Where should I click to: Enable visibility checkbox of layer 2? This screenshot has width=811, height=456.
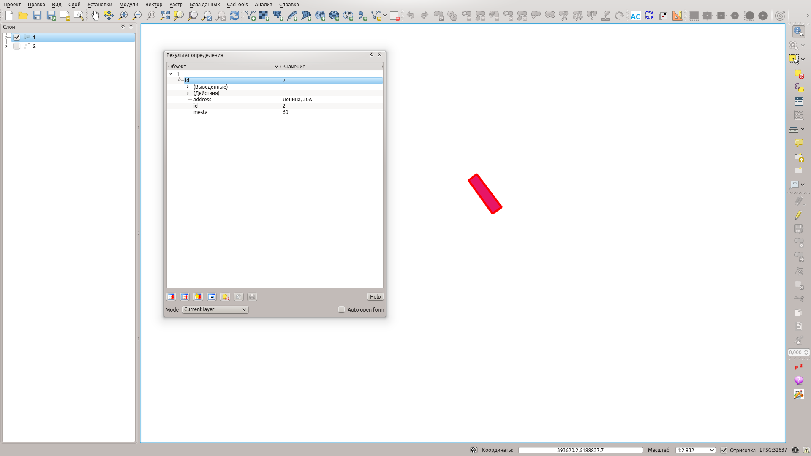tap(17, 46)
